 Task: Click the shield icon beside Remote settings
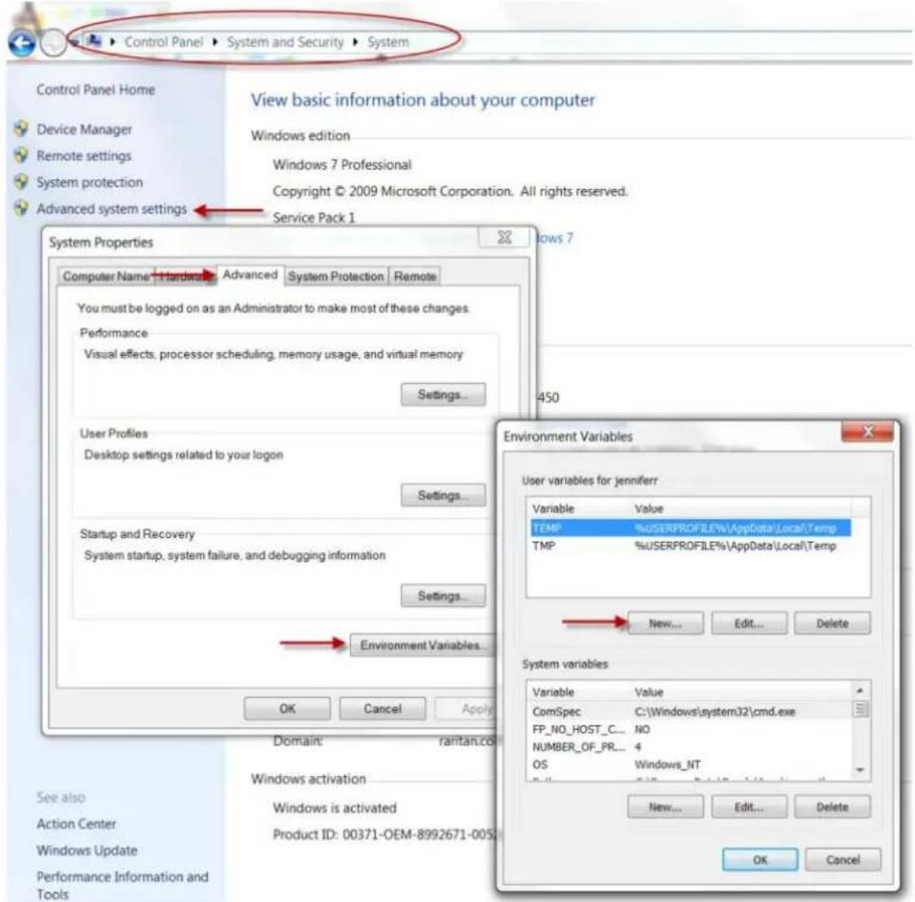(21, 155)
